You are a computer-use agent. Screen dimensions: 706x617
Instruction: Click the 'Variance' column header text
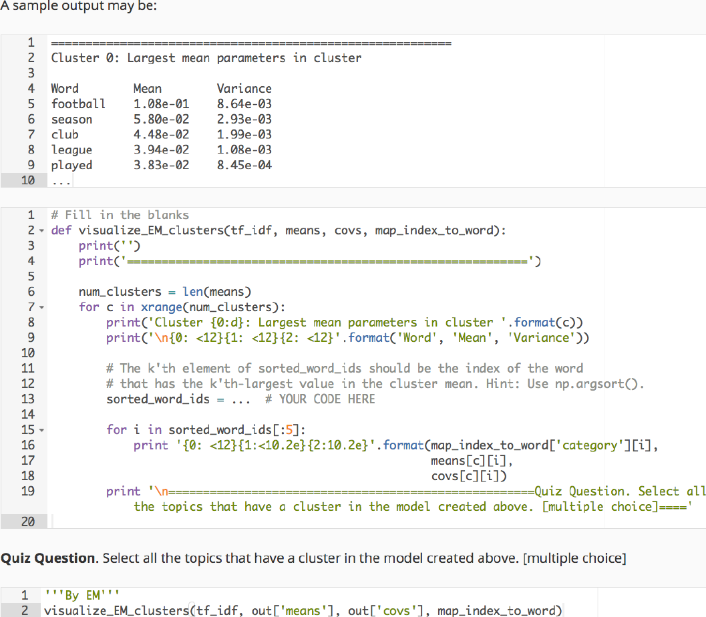pos(244,89)
